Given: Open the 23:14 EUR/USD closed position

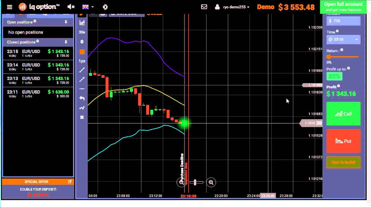Looking at the screenshot, I should (x=38, y=67).
